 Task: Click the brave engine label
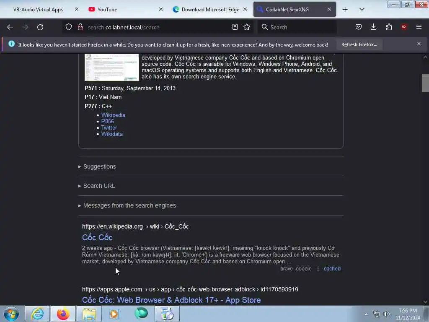coord(287,269)
